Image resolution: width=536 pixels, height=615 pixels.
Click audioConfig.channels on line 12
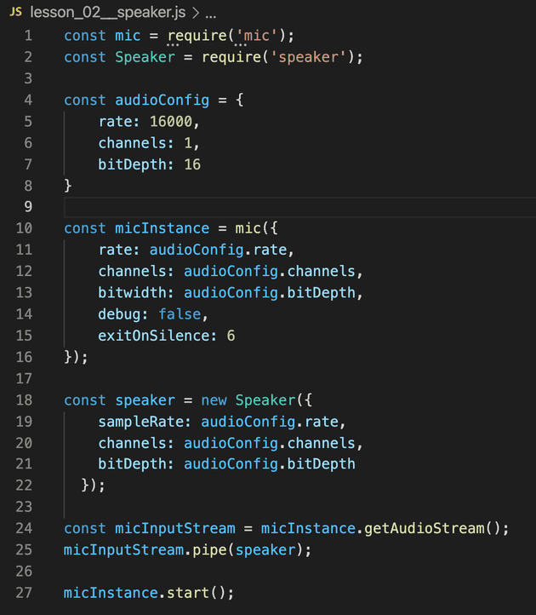pyautogui.click(x=270, y=272)
